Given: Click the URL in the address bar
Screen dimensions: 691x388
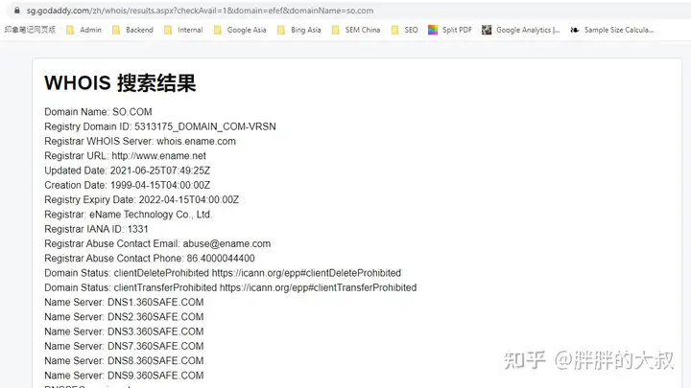Looking at the screenshot, I should click(200, 11).
